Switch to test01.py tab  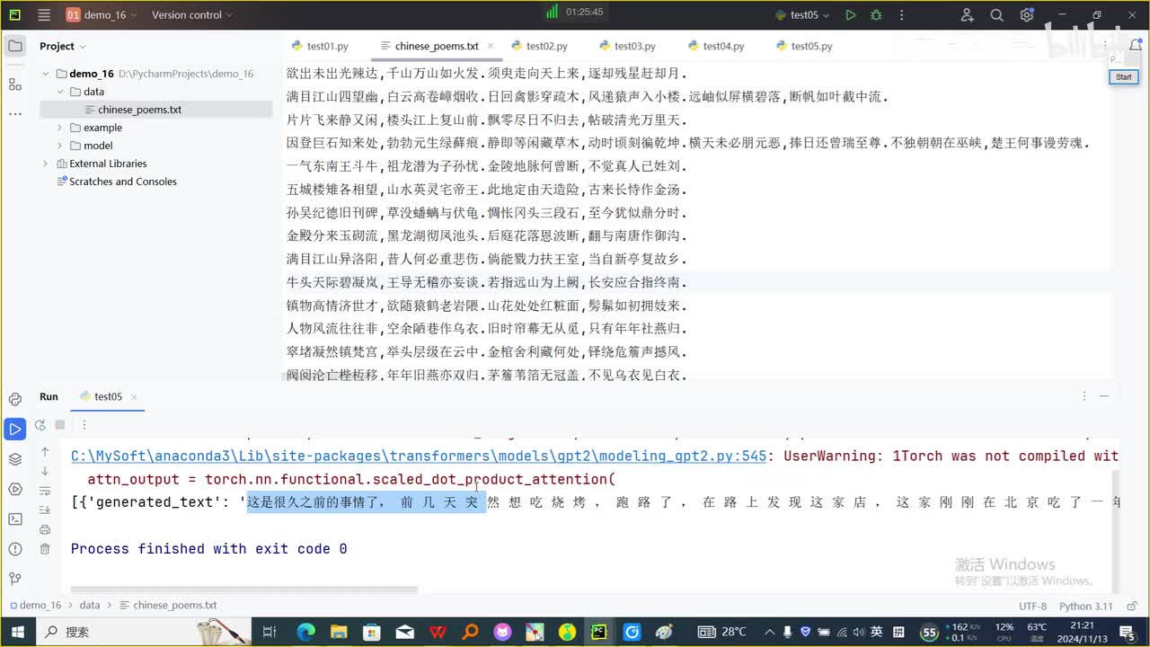tap(319, 46)
